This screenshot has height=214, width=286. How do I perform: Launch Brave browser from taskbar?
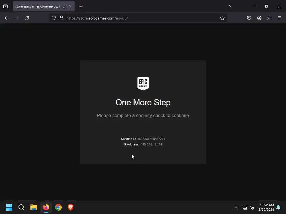pyautogui.click(x=71, y=207)
